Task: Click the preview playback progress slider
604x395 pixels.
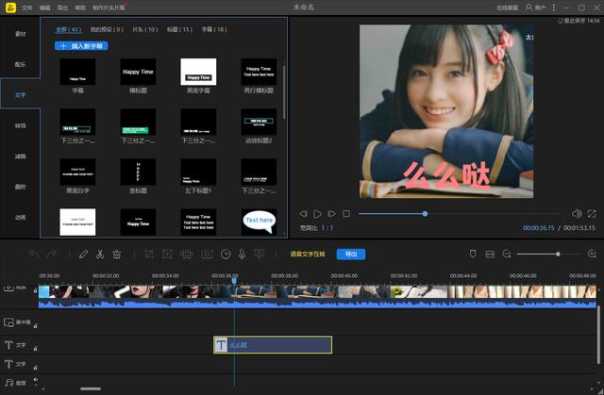Action: click(x=460, y=214)
